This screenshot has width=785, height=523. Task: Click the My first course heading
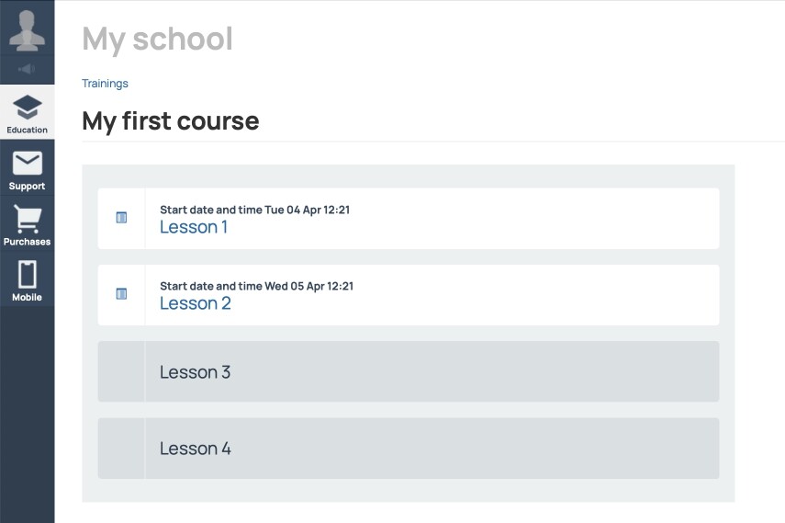tap(171, 121)
